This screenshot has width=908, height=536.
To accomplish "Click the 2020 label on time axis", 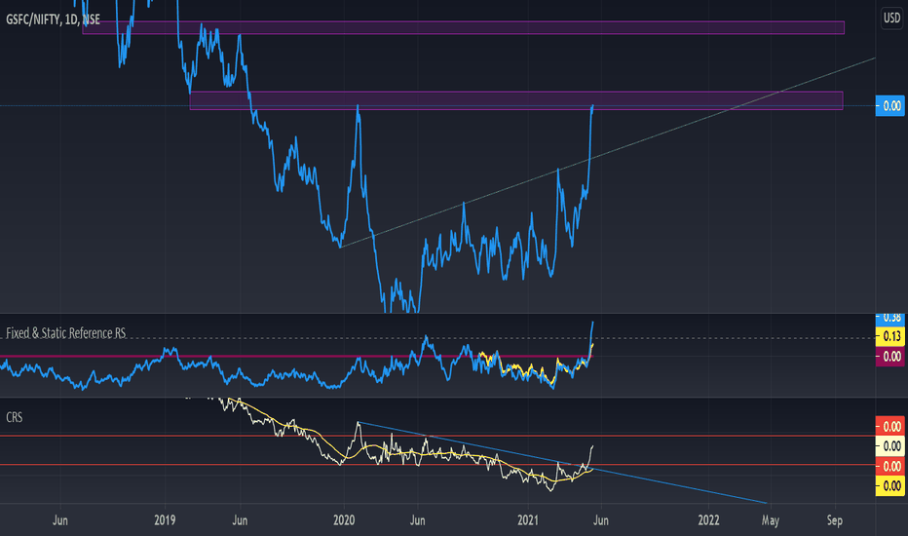I will tap(344, 520).
